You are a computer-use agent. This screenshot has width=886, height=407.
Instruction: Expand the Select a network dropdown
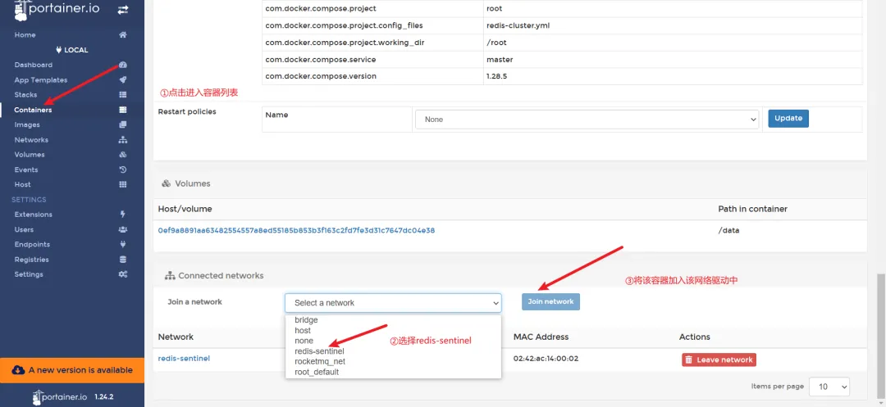tap(393, 303)
